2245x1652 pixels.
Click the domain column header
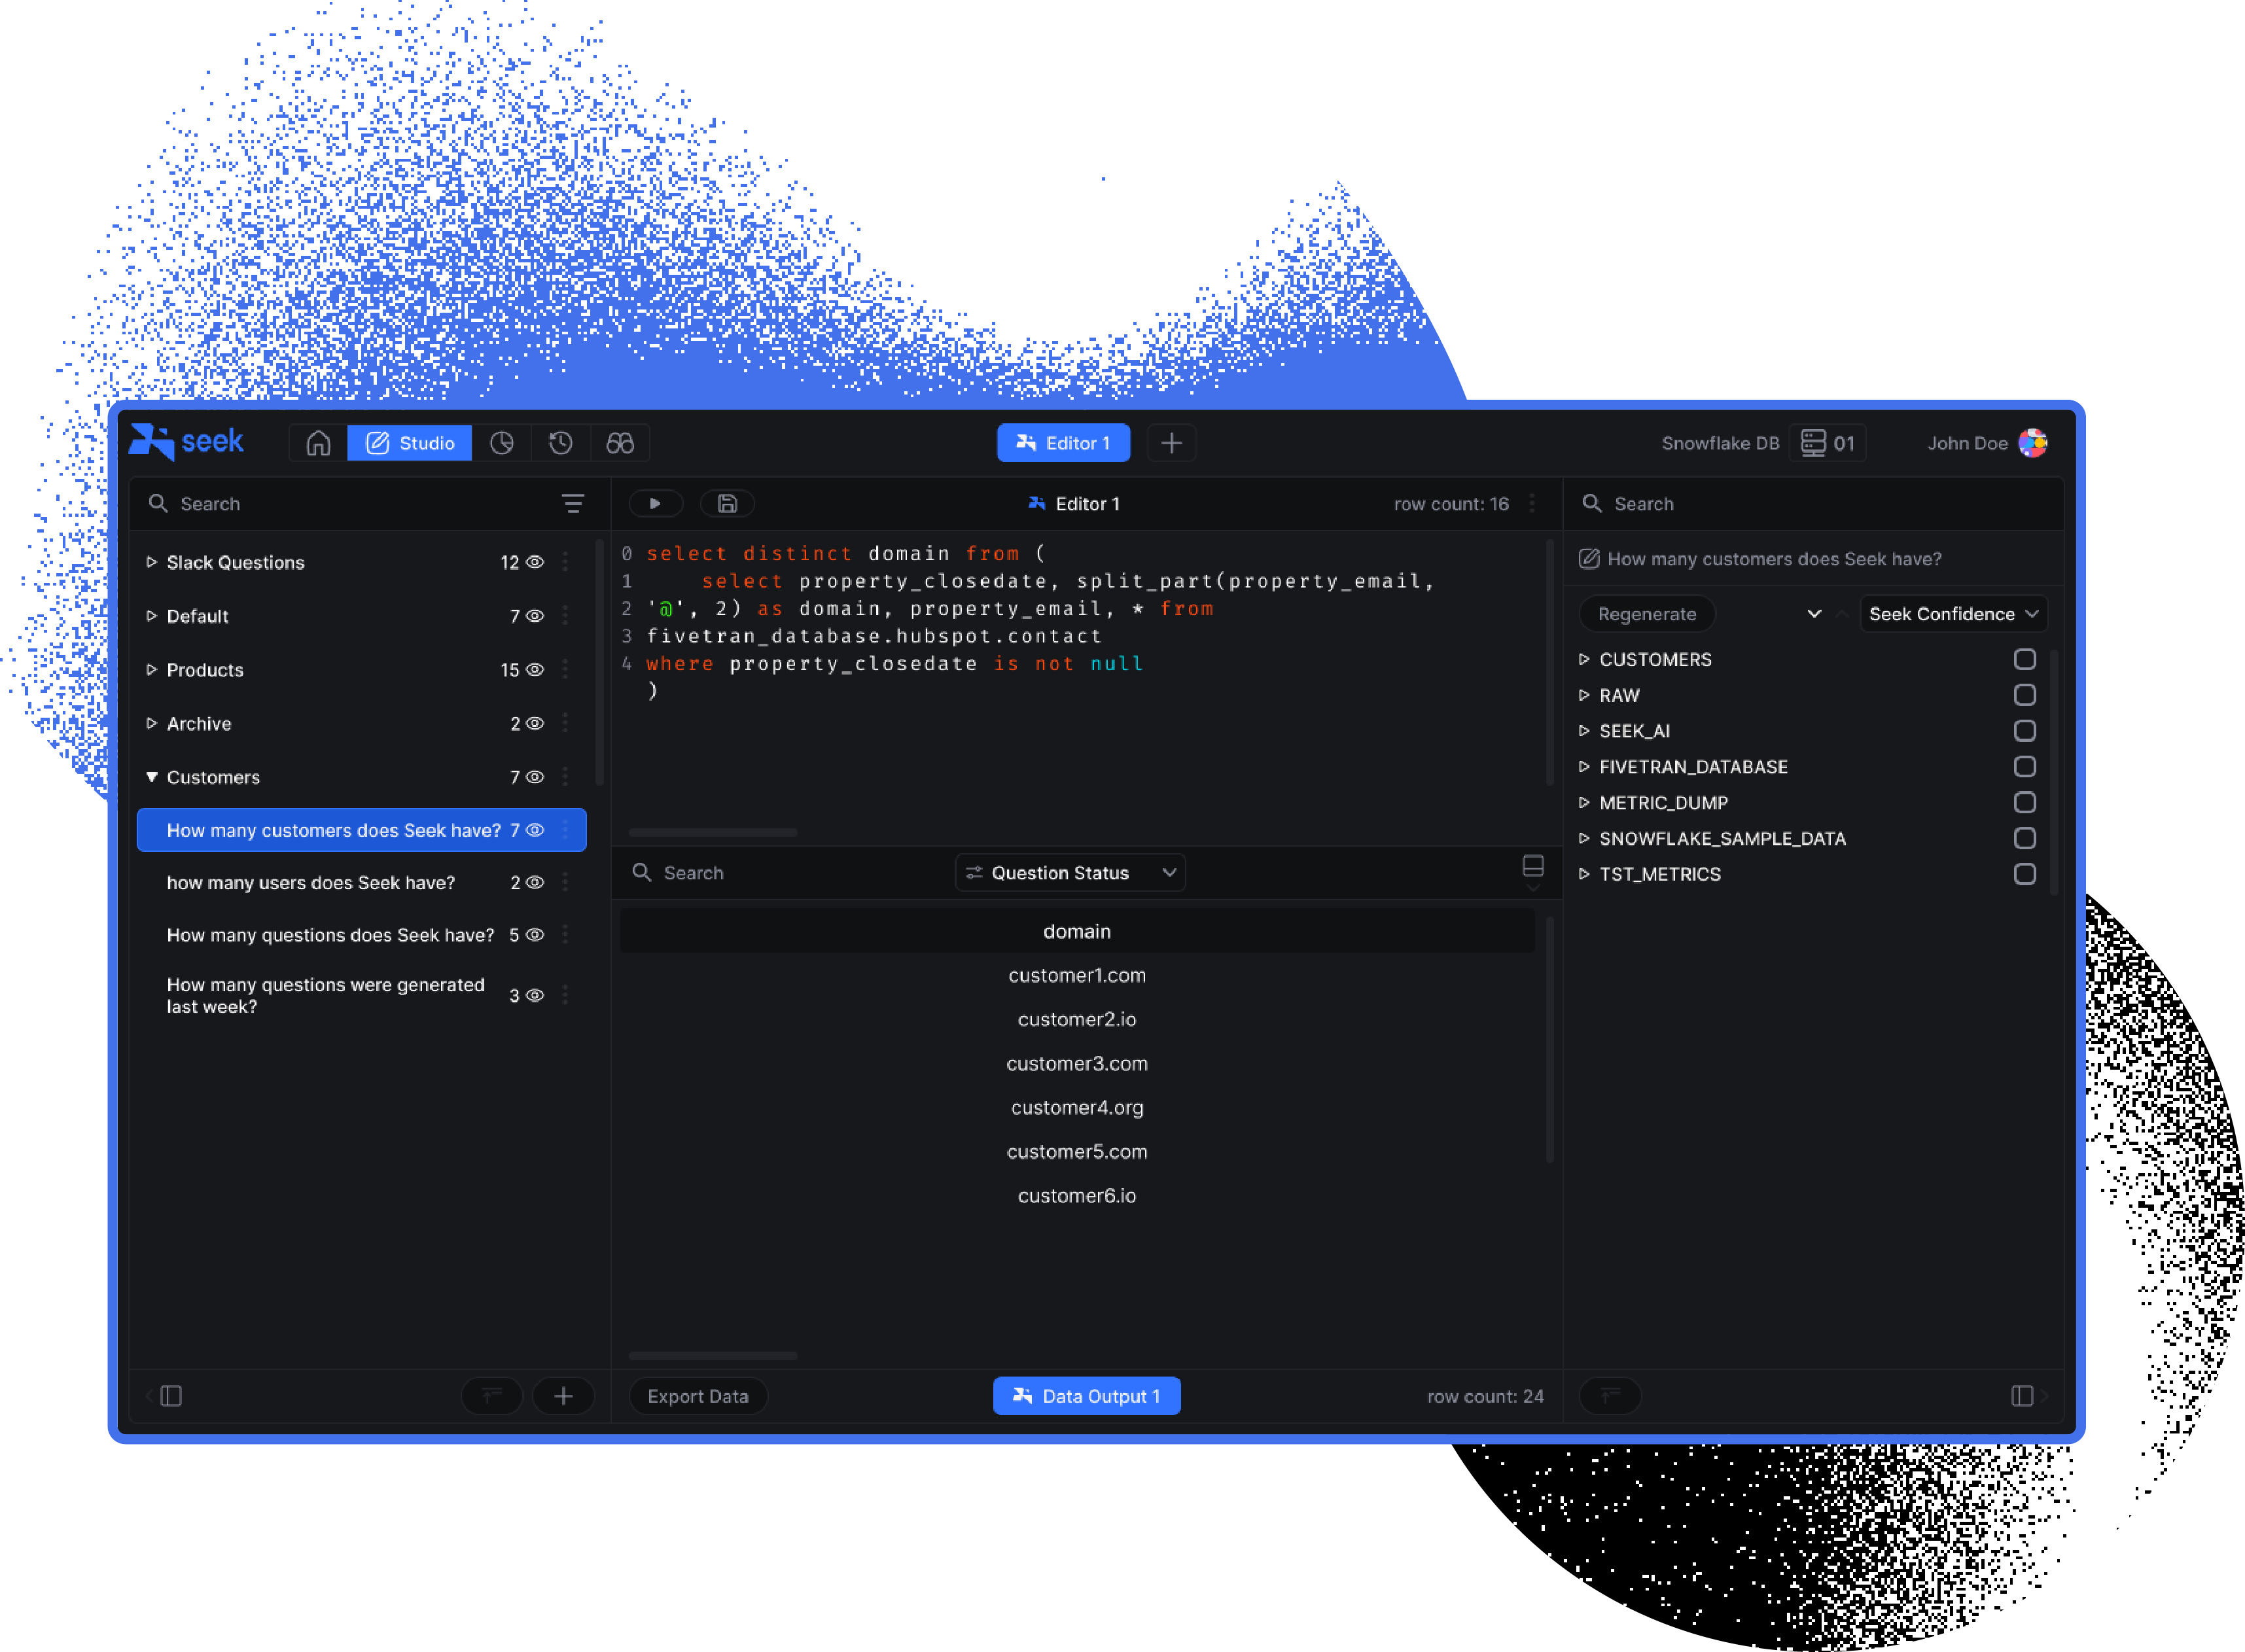pos(1077,932)
